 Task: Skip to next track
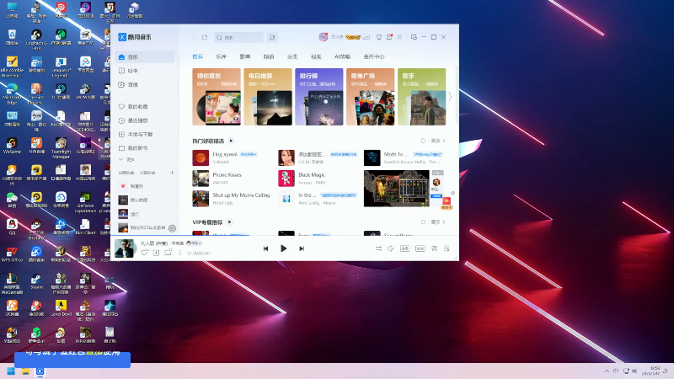click(302, 248)
